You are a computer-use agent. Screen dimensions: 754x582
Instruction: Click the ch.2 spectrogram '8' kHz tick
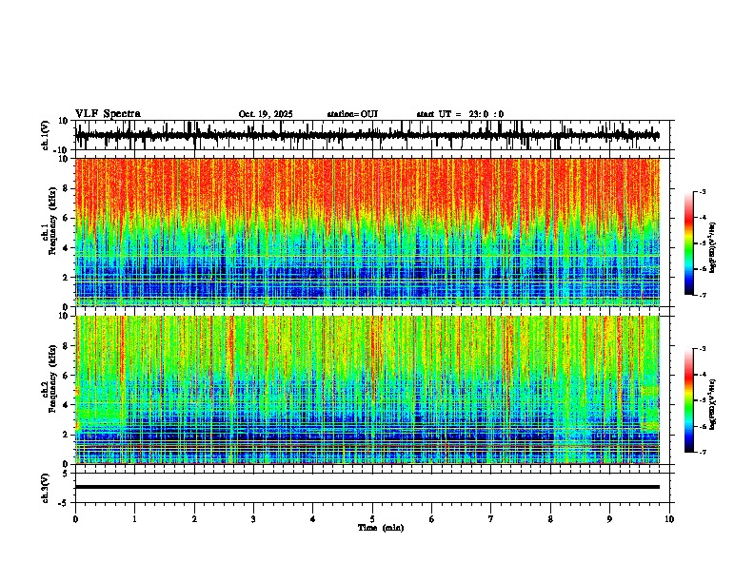pos(66,346)
